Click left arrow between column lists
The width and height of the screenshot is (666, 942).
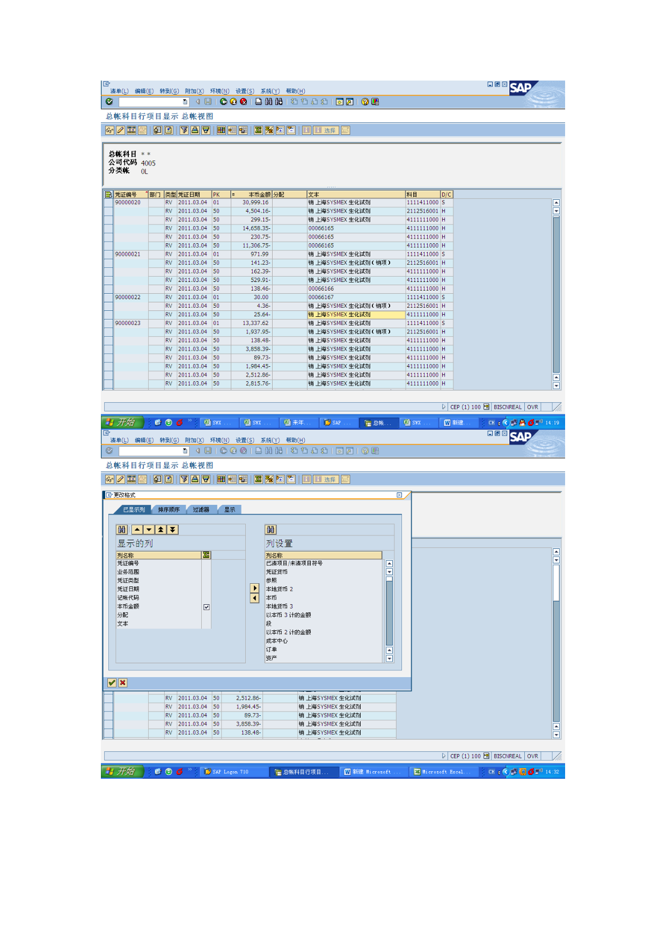[x=255, y=598]
